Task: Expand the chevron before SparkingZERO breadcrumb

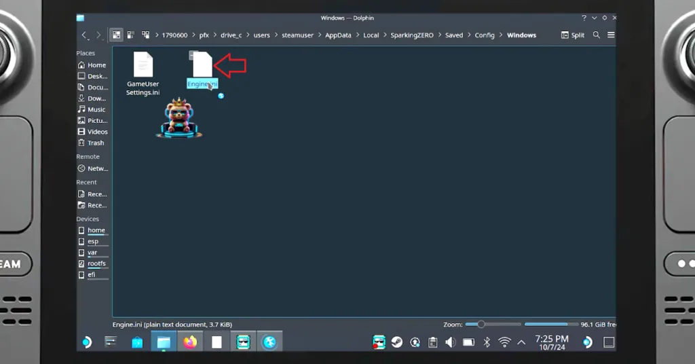Action: [x=385, y=35]
